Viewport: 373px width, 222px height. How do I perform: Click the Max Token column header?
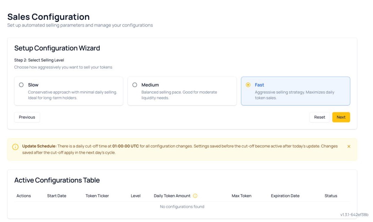tap(241, 196)
